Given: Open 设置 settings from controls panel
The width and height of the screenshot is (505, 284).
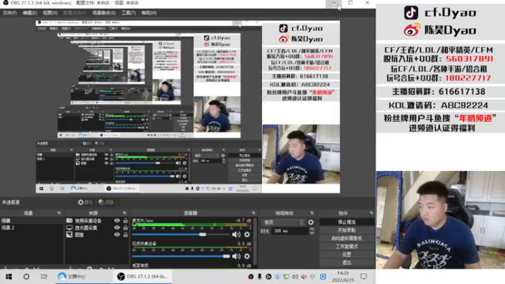Looking at the screenshot, I should click(347, 254).
